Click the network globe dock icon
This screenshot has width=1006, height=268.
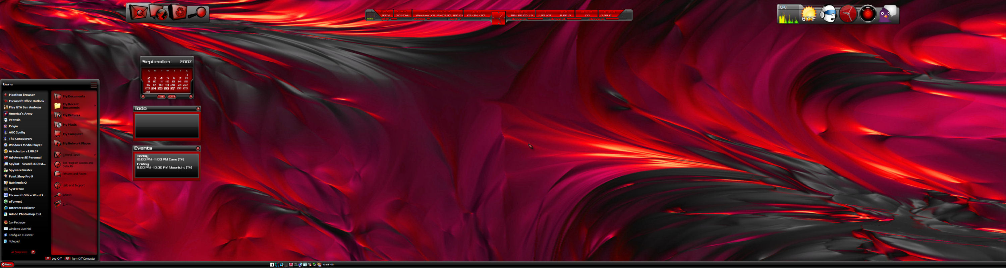point(159,12)
